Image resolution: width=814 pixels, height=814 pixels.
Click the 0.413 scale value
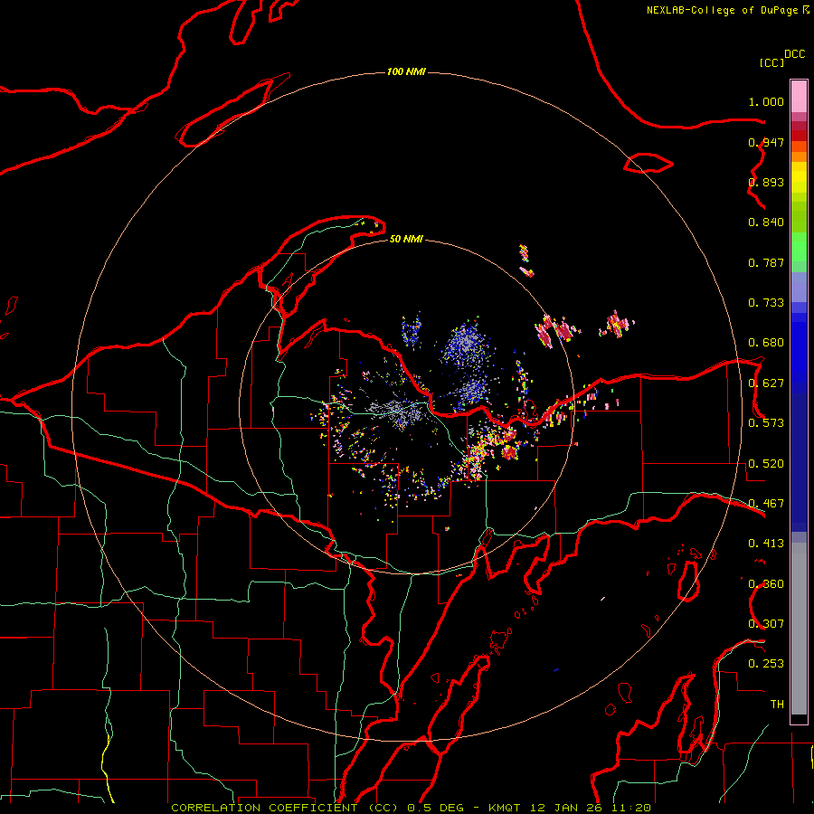pos(766,544)
